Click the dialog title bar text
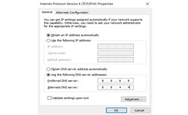This screenshot has height=115, width=188. (x=76, y=4)
